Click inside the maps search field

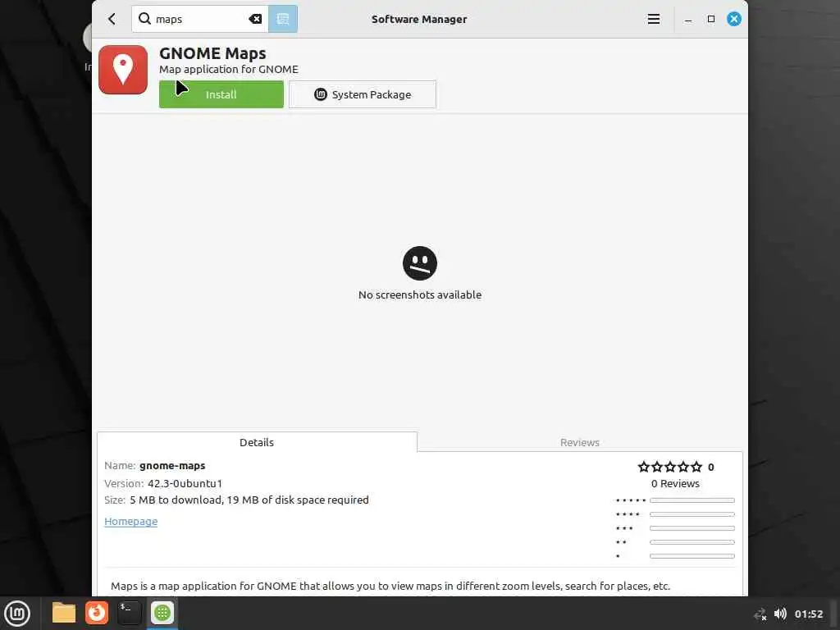tap(201, 20)
